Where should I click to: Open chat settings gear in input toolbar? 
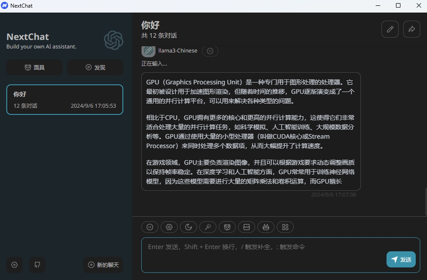coord(169,227)
